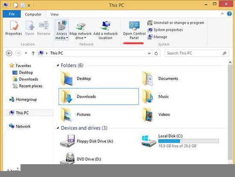Select Local Disk (C:) drive icon
Image resolution: width=235 pixels, height=177 pixels.
coord(149,141)
